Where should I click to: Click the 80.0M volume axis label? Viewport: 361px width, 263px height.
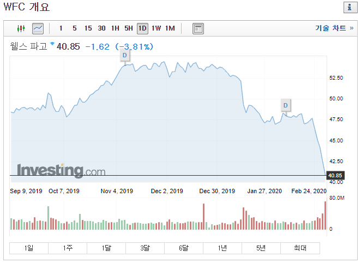337,198
